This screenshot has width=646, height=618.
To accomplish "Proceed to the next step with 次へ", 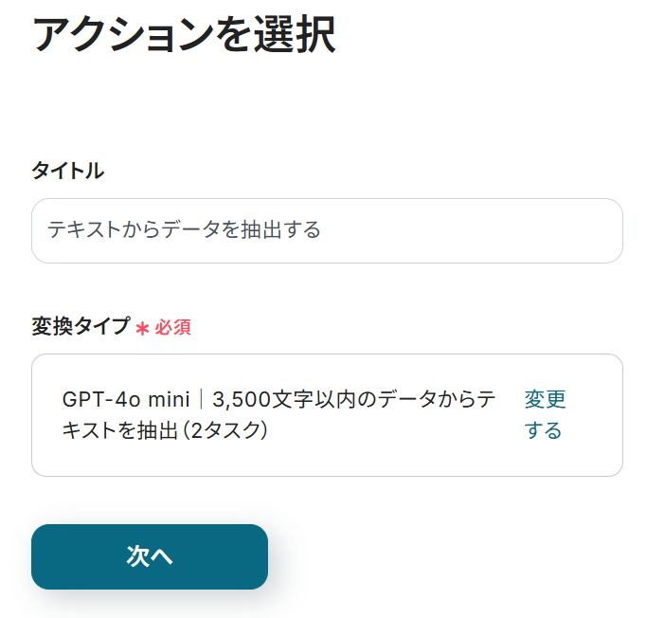I will [150, 556].
